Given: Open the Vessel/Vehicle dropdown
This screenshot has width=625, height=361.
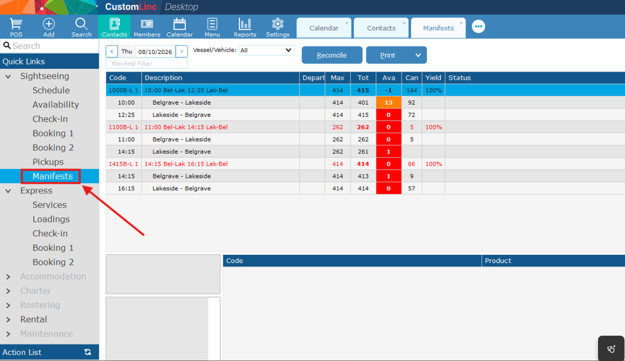Looking at the screenshot, I should [x=267, y=50].
